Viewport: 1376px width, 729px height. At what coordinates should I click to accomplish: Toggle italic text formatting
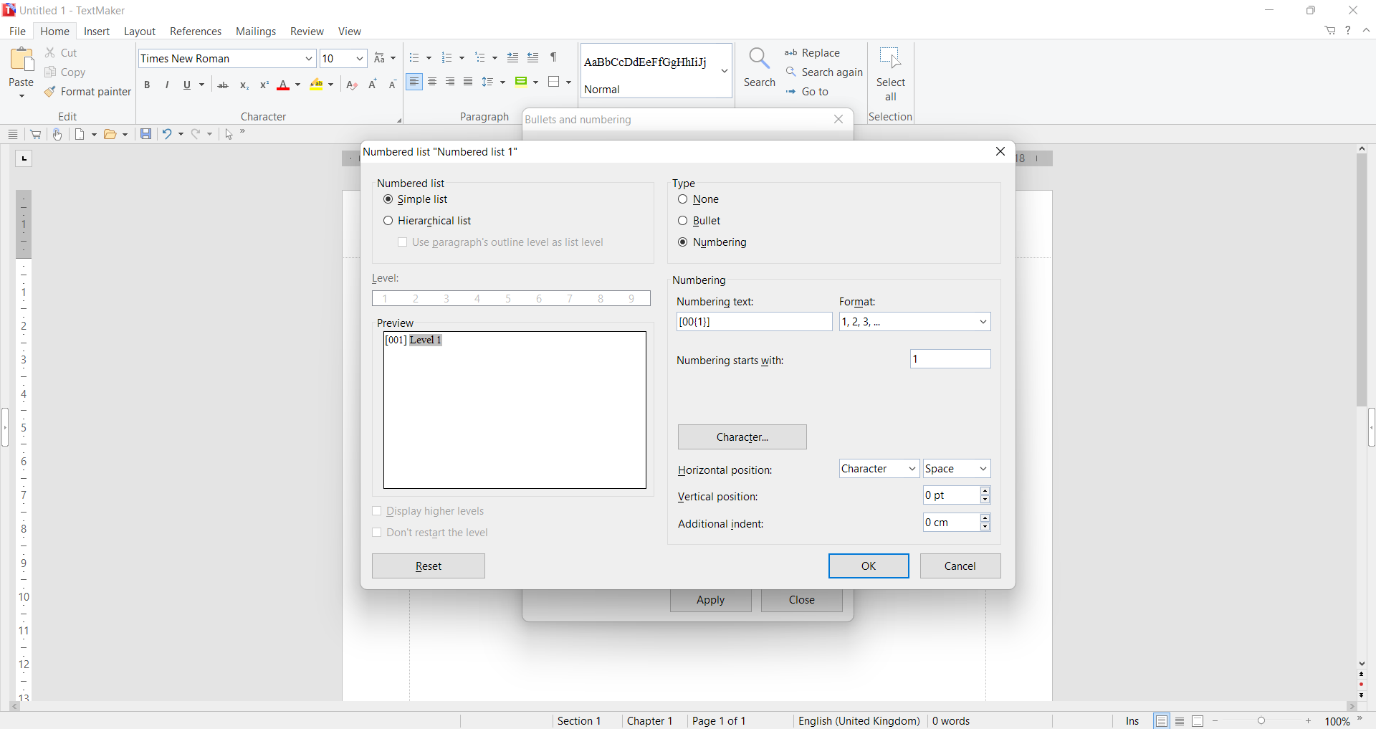(x=168, y=85)
